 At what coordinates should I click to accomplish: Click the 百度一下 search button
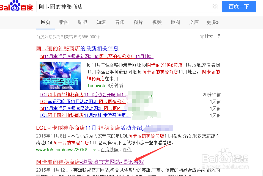(x=239, y=7)
